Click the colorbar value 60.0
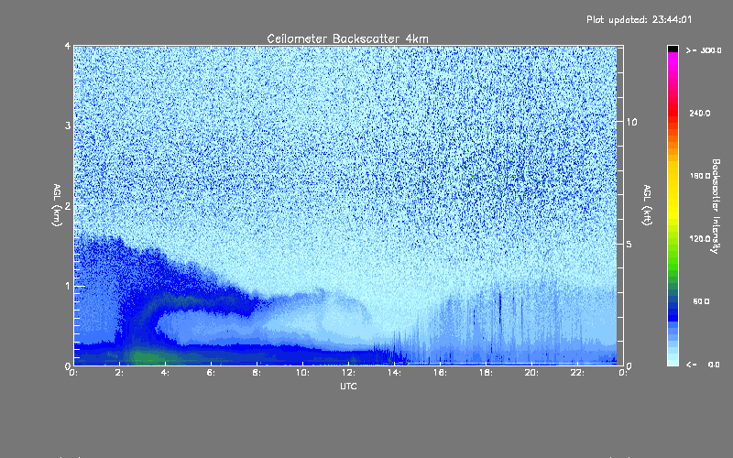733x458 pixels. (701, 301)
